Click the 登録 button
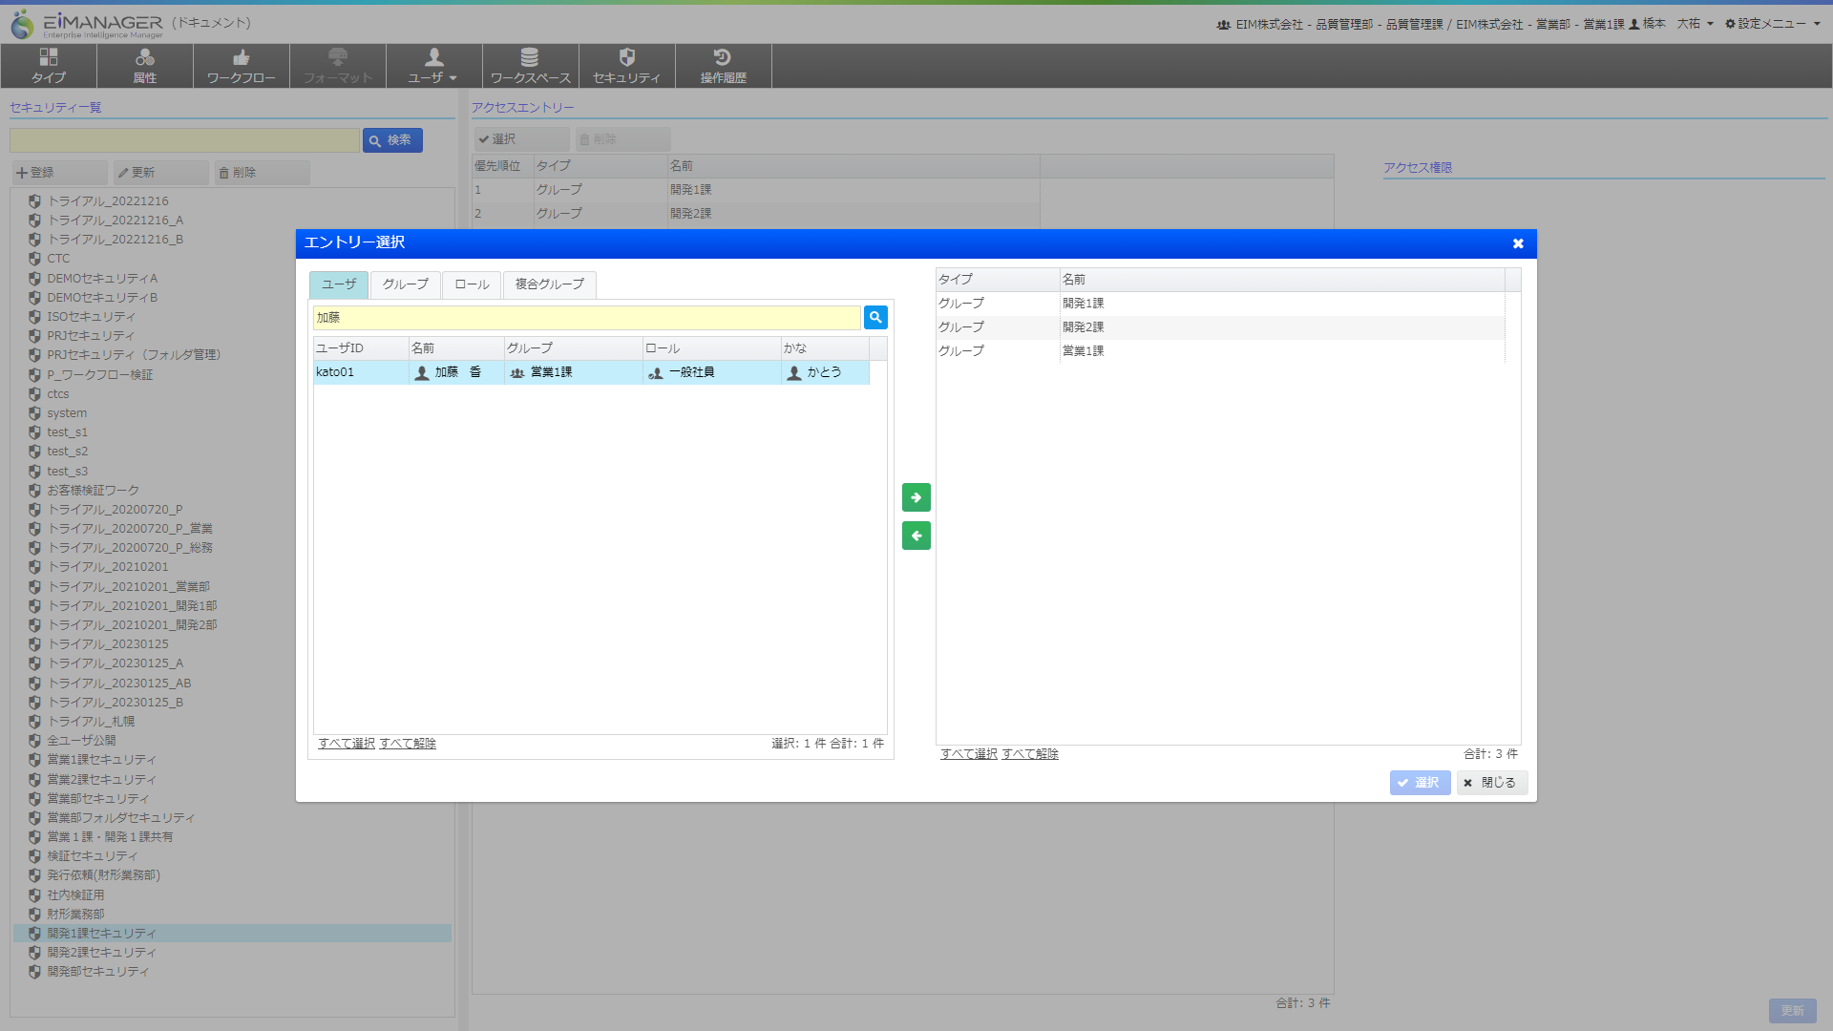 point(59,173)
